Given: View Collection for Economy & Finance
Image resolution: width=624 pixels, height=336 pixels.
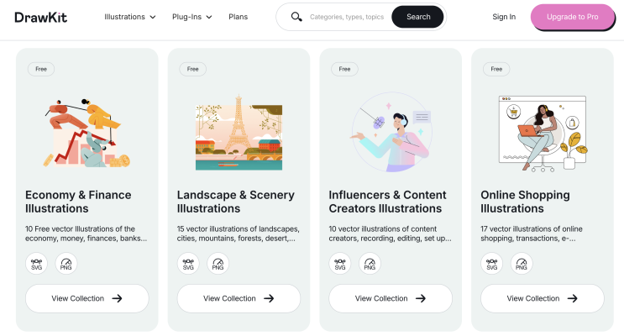Looking at the screenshot, I should click(x=87, y=298).
